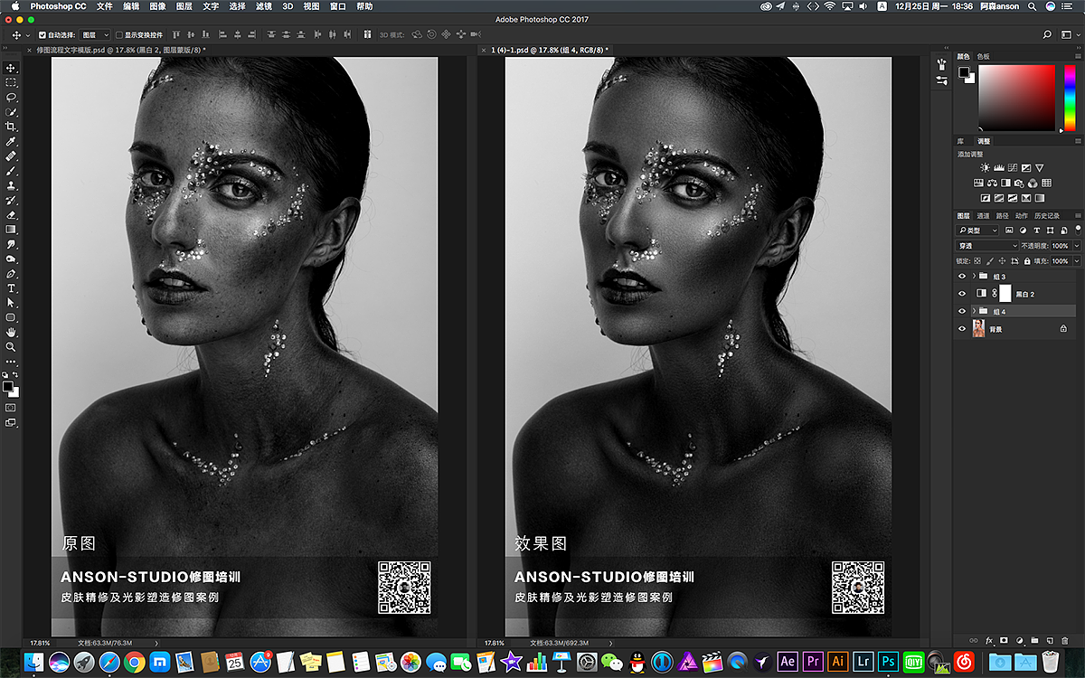Toggle Quick Mask mode in toolbar
1085x678 pixels.
coord(11,408)
